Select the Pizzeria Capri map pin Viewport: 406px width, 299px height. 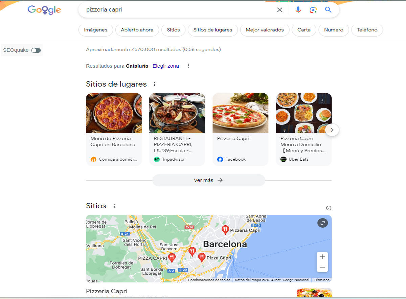tap(225, 230)
